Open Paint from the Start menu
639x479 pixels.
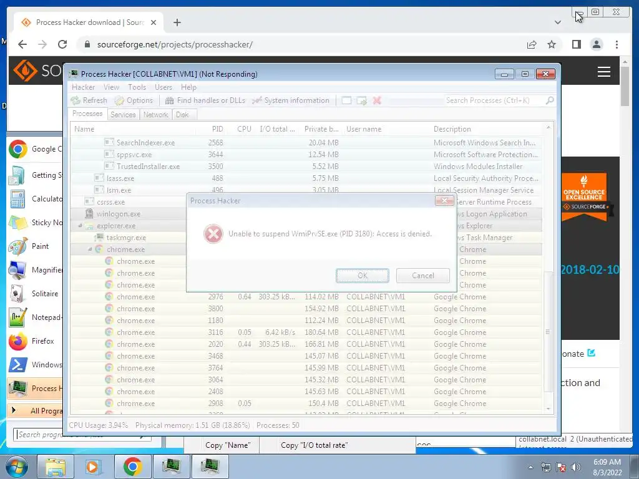pos(34,246)
